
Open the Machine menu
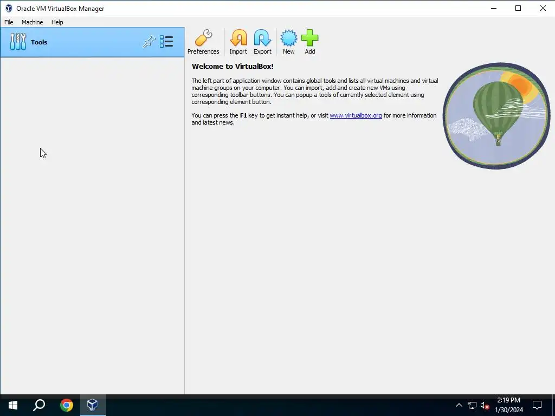tap(32, 22)
